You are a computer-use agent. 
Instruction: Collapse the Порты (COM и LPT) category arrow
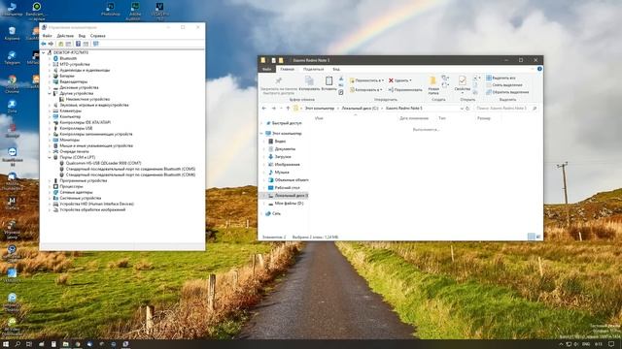pyautogui.click(x=50, y=157)
